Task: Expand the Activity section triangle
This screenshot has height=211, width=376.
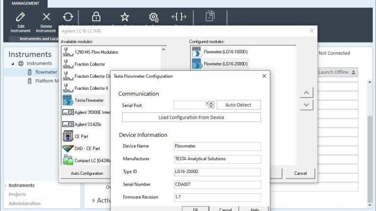Action: pyautogui.click(x=94, y=200)
